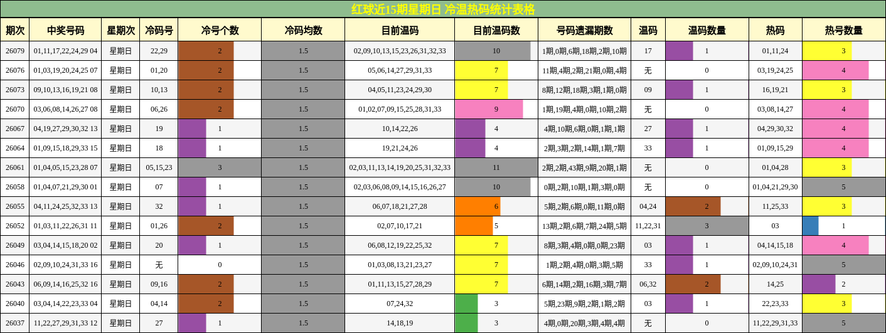
Task: Click the table title 红球近15期星期日 冷温热码统计表格
Action: tap(443, 9)
